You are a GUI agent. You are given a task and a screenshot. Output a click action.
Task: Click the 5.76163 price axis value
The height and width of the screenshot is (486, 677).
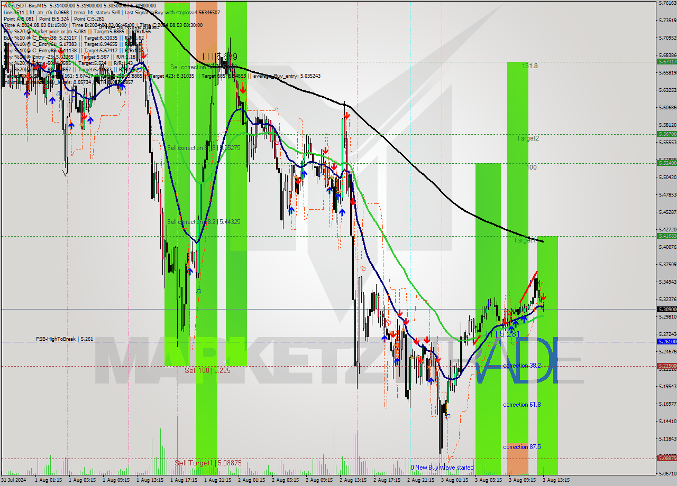[667, 3]
